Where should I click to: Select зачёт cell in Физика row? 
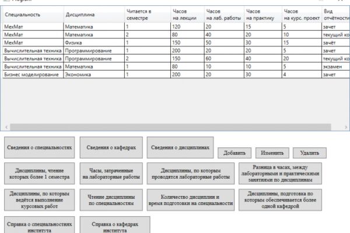coord(336,43)
